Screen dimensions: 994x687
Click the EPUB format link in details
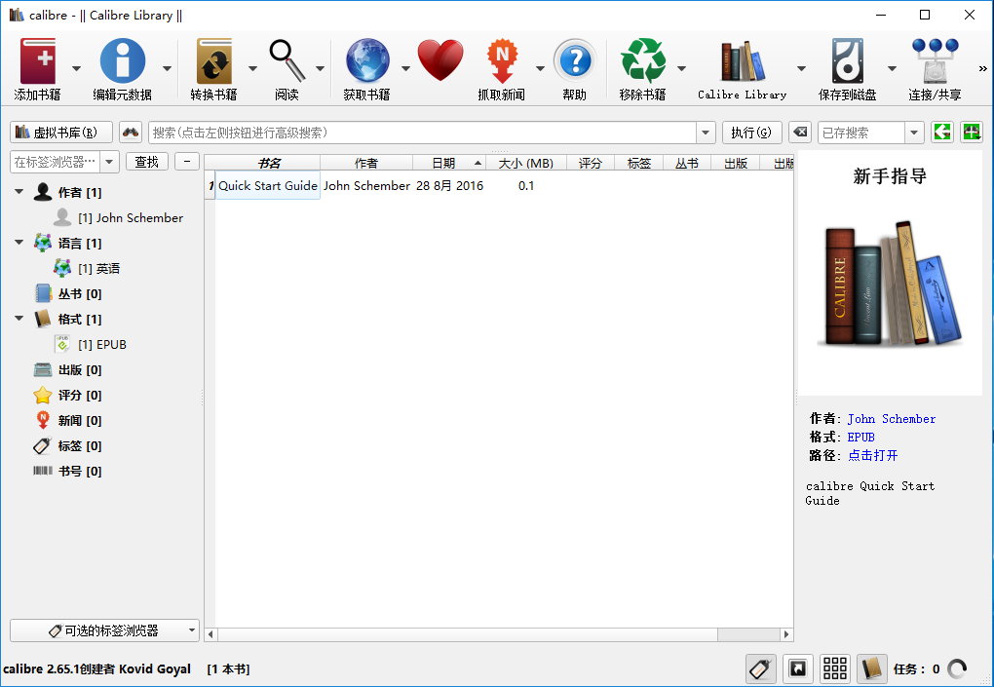pos(860,438)
